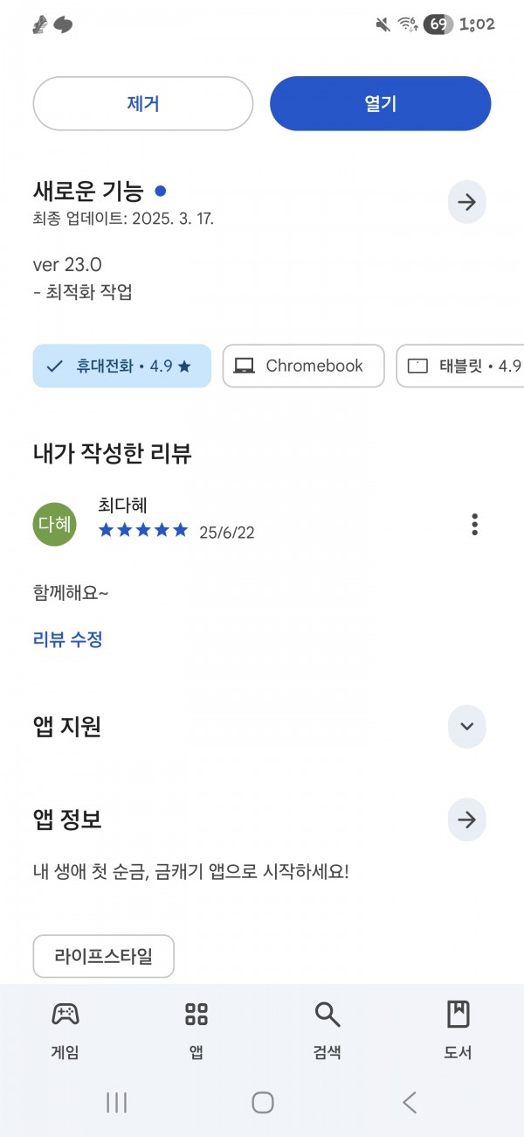Tap the 게임 controller icon
The image size is (524, 1137).
(x=65, y=1015)
